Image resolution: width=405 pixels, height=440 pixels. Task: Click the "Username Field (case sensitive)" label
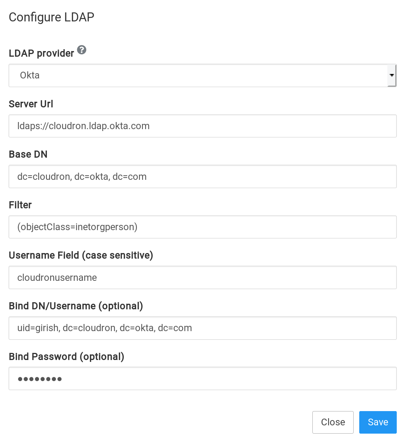81,255
